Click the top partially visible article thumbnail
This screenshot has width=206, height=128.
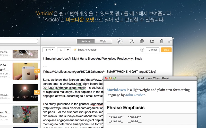tap(25, 54)
